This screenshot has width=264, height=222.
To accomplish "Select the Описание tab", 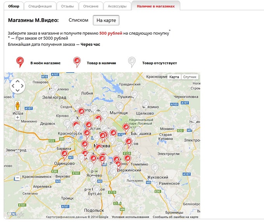I will click(x=91, y=6).
